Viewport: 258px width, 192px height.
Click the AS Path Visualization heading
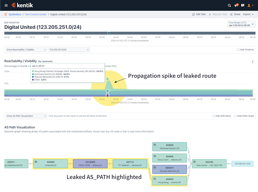(20, 127)
